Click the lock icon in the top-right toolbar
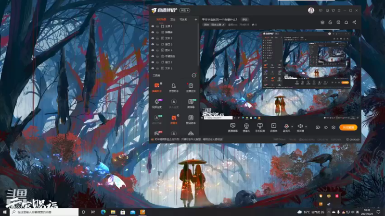The height and width of the screenshot is (216, 385). [x=330, y=22]
